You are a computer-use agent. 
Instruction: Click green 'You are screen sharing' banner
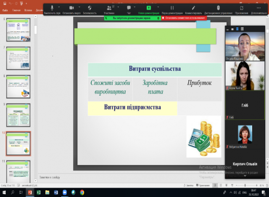point(132,18)
